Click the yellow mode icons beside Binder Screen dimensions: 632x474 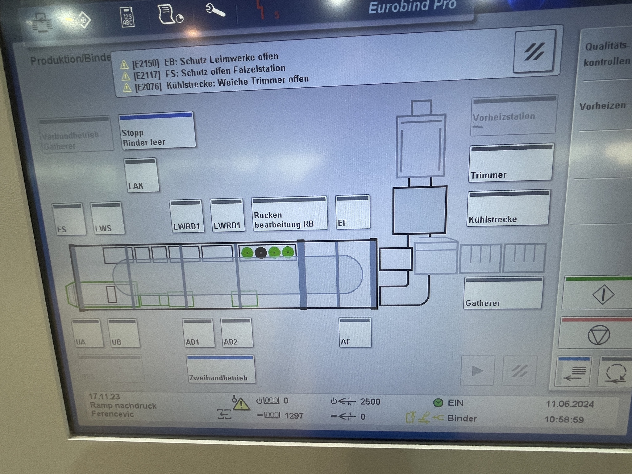425,418
